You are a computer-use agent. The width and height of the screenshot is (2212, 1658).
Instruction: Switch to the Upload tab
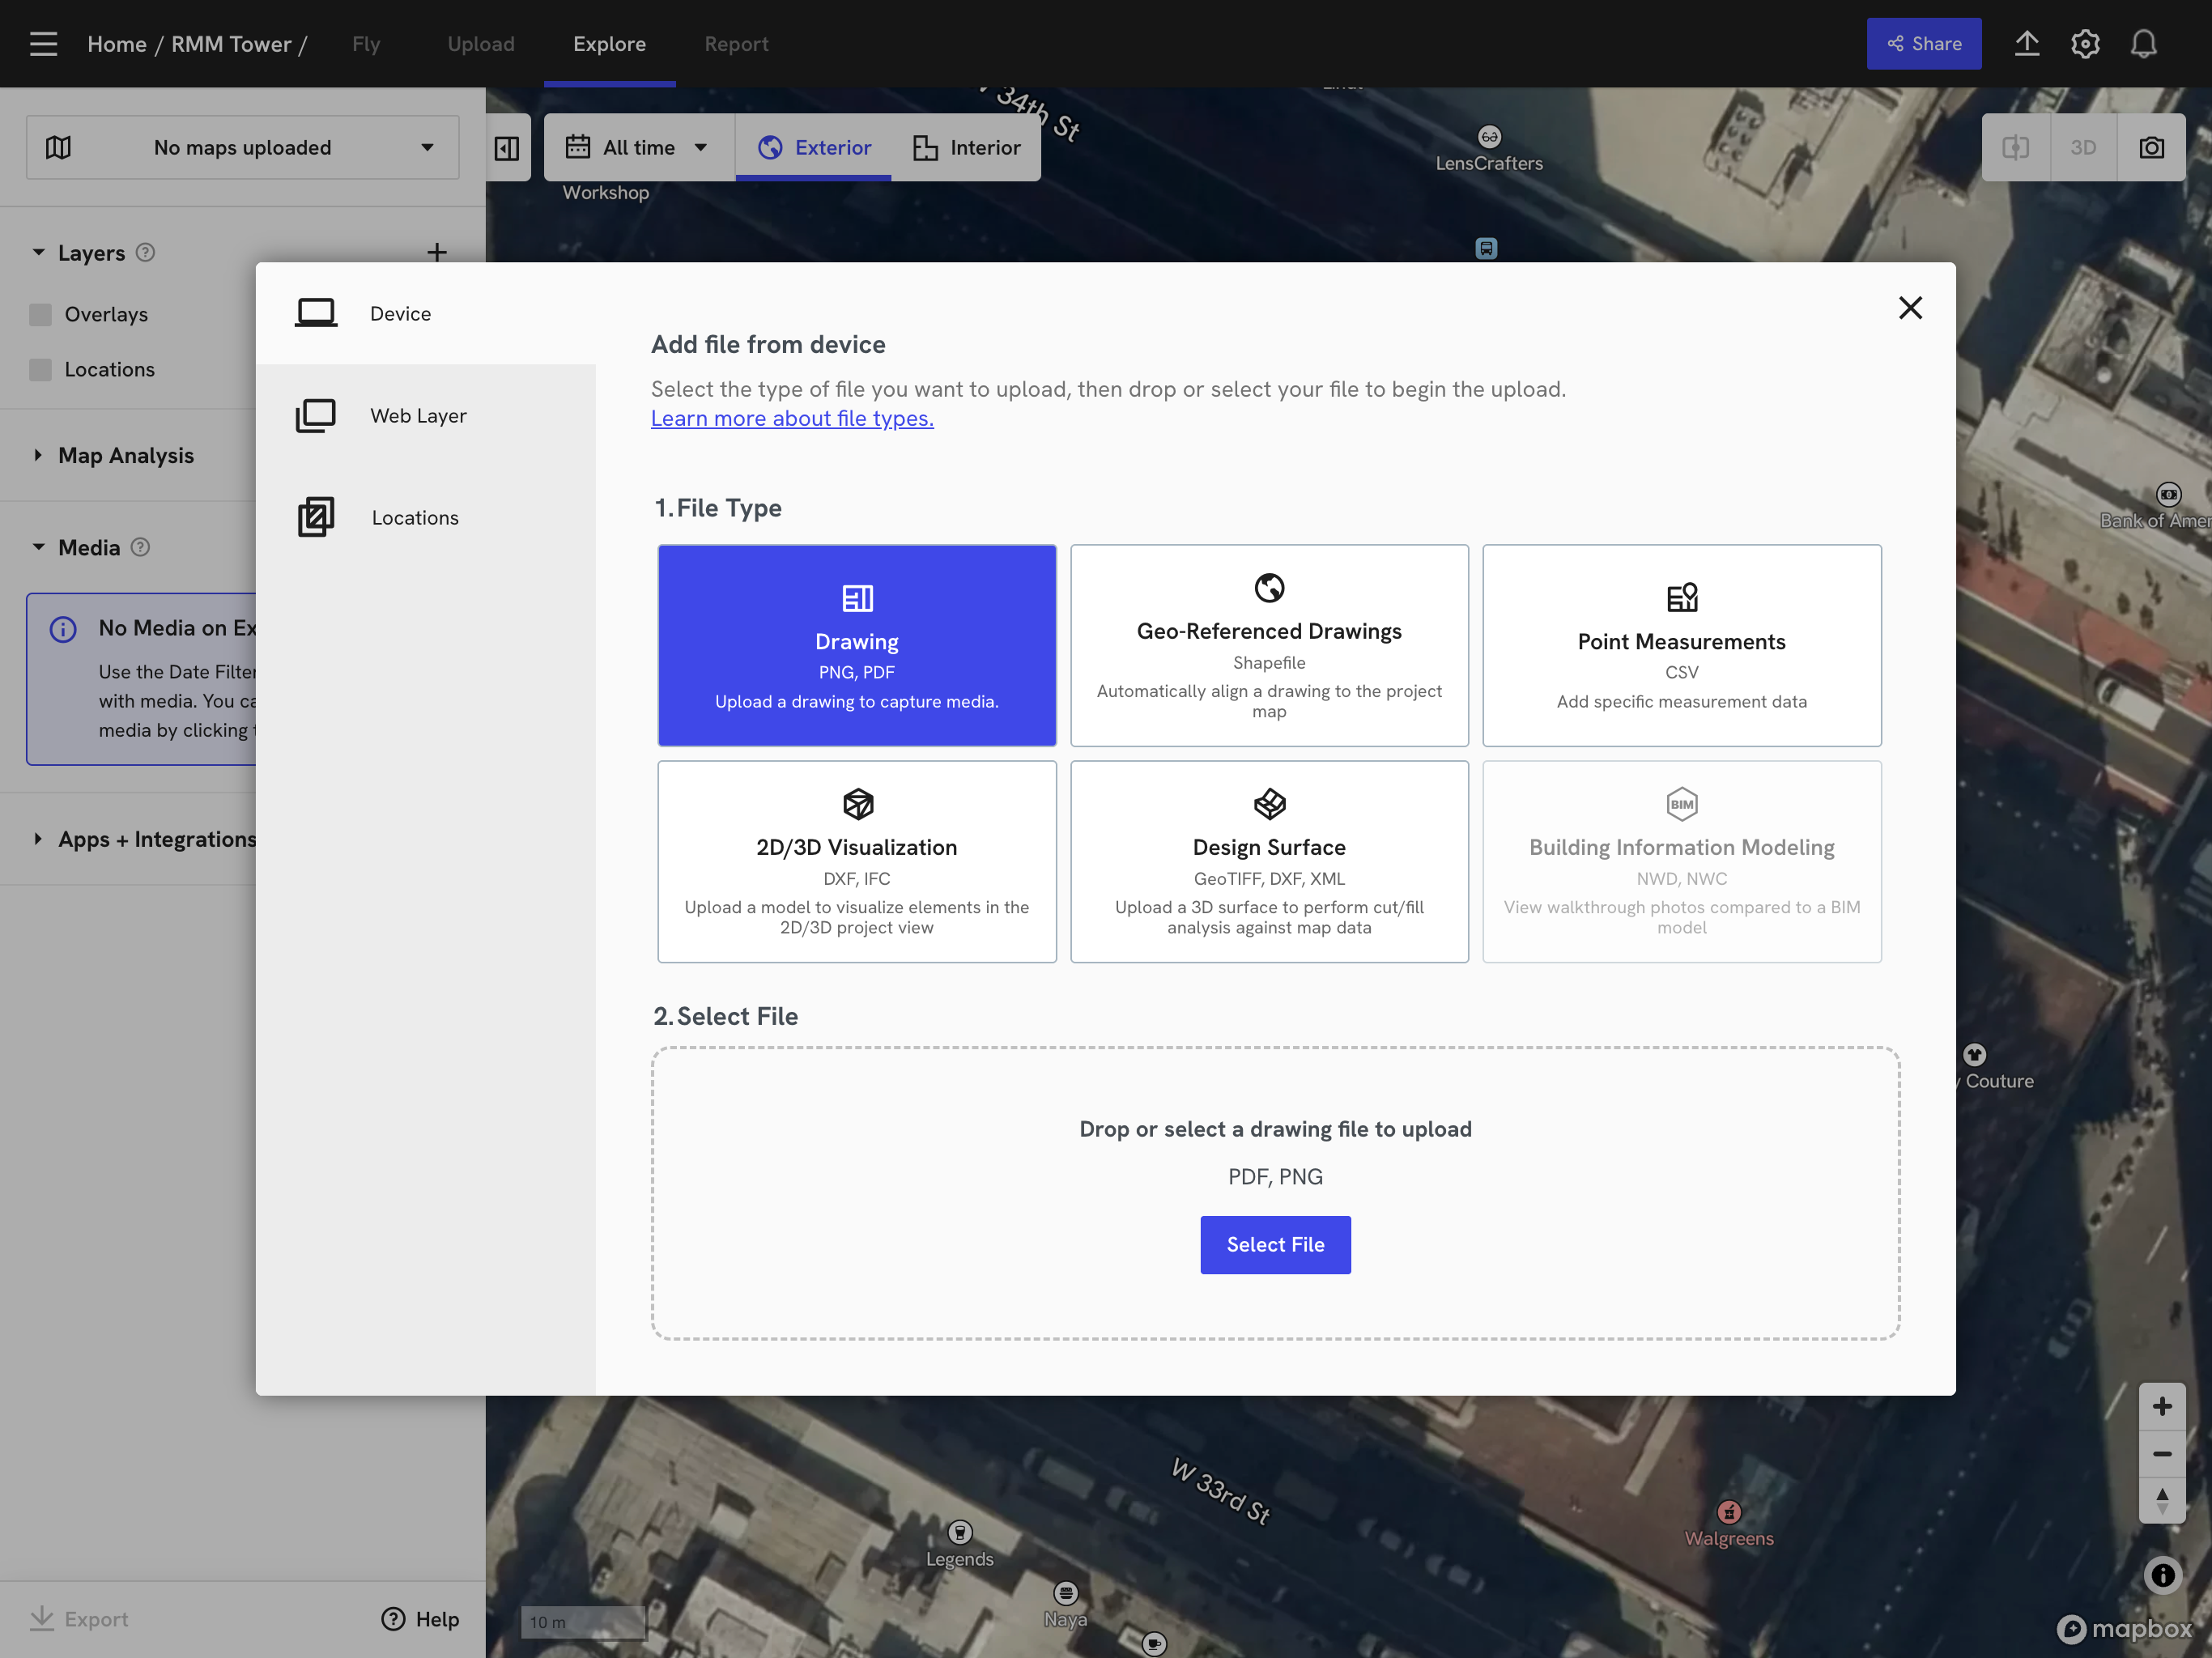coord(481,43)
